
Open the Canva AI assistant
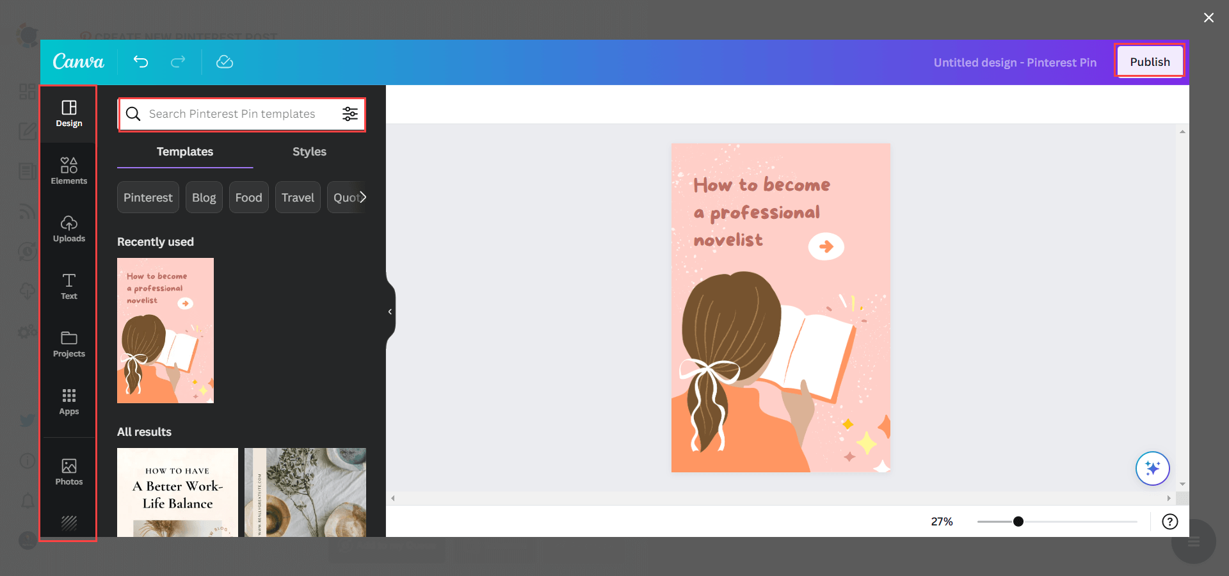pos(1153,468)
